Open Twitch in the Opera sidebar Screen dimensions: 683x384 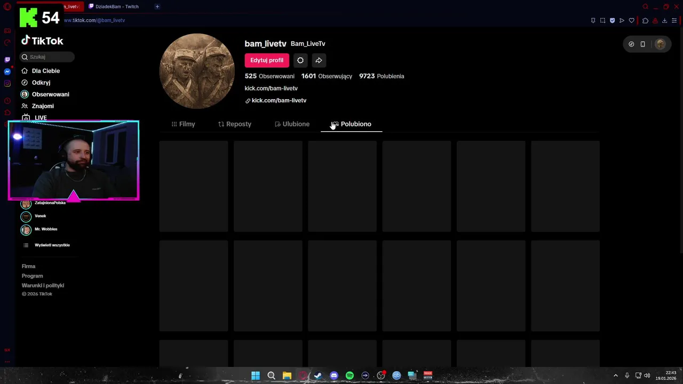(x=7, y=60)
